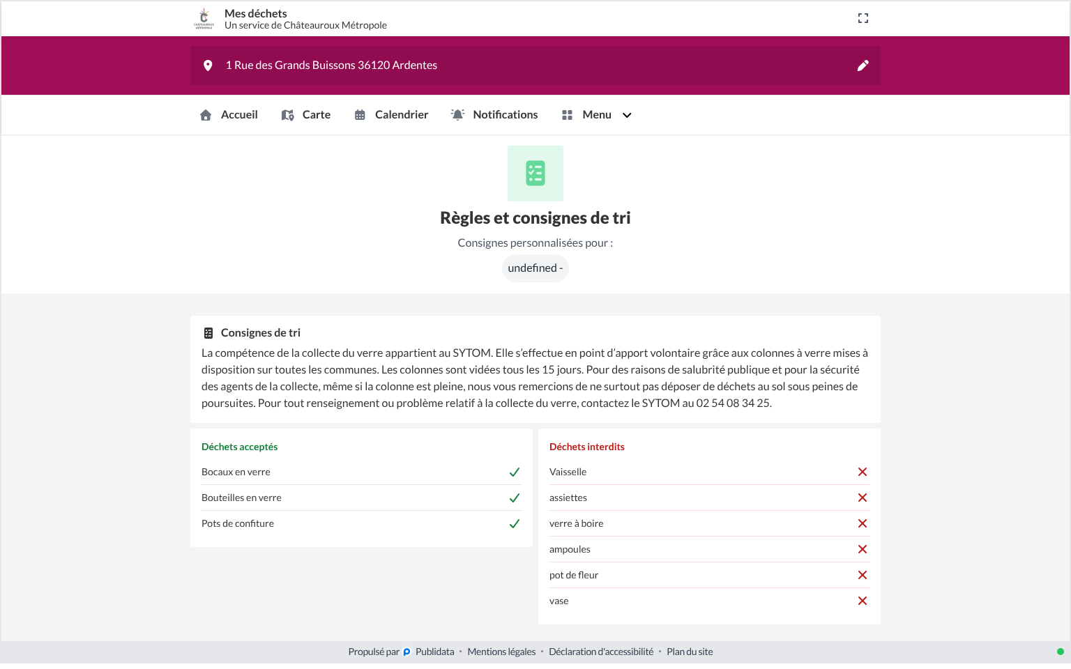Click the red cross beside vase
Image resolution: width=1071 pixels, height=669 pixels.
click(863, 601)
